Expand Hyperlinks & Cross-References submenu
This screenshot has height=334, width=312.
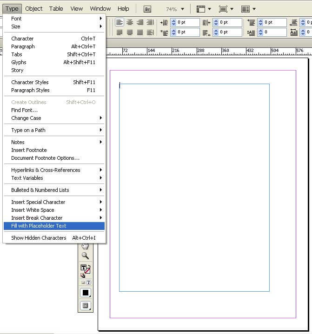pos(54,170)
